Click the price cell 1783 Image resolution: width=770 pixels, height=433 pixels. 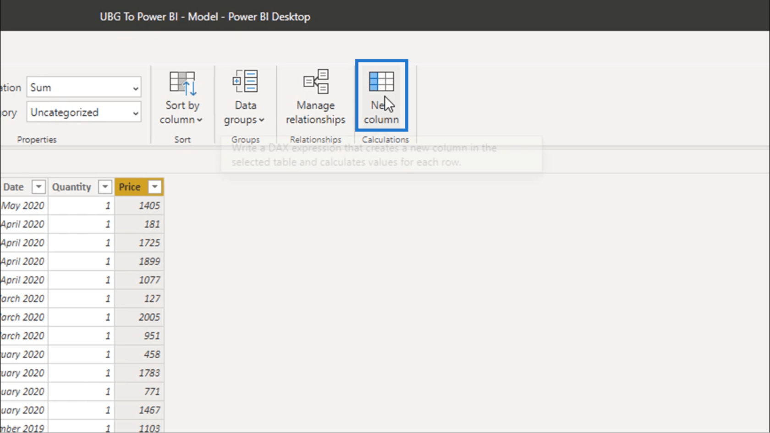coord(139,373)
